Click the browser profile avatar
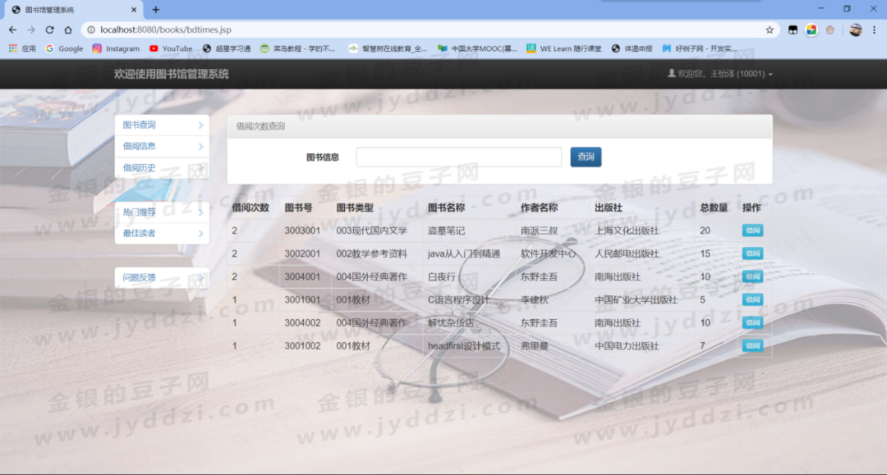 click(x=855, y=30)
